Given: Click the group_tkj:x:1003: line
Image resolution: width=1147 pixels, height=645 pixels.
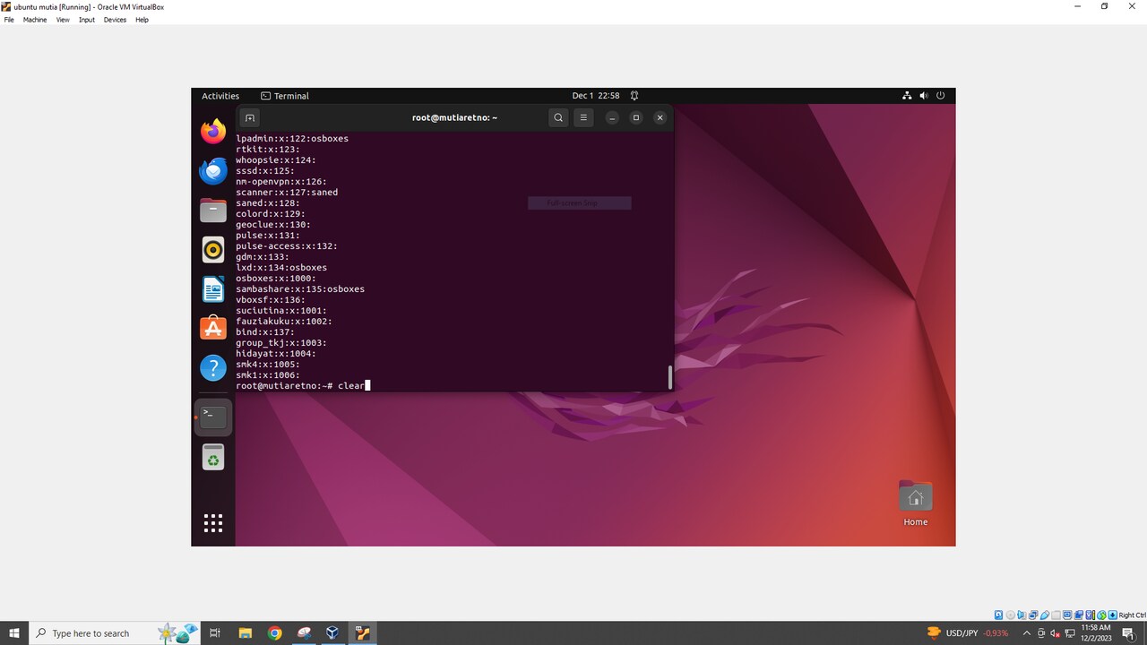Looking at the screenshot, I should coord(281,342).
